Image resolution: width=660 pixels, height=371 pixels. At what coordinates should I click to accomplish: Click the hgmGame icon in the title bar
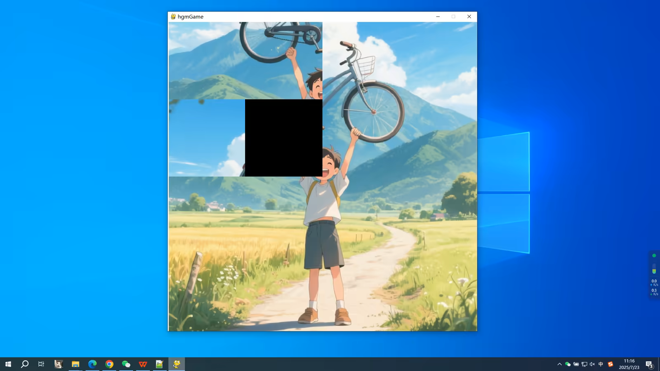pyautogui.click(x=173, y=16)
